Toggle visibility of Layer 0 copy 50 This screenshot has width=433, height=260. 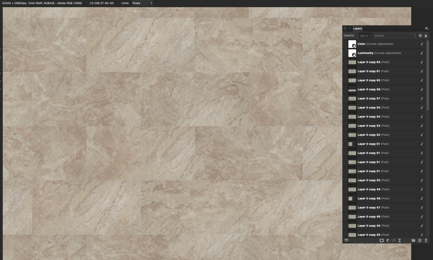tap(422, 180)
